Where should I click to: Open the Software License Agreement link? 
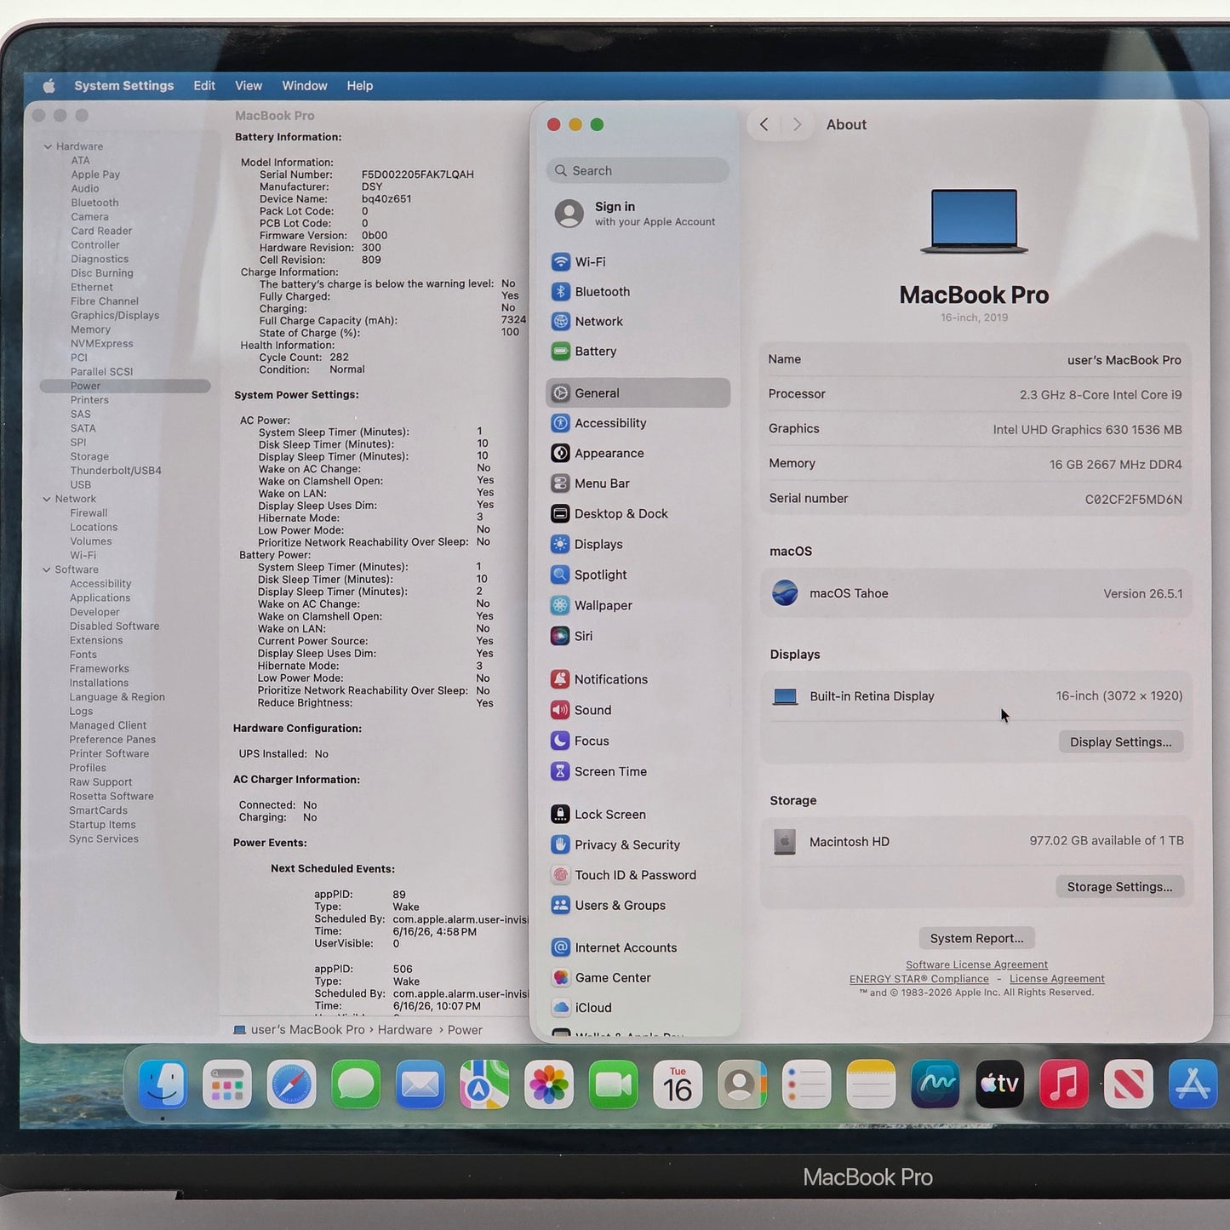(x=976, y=964)
